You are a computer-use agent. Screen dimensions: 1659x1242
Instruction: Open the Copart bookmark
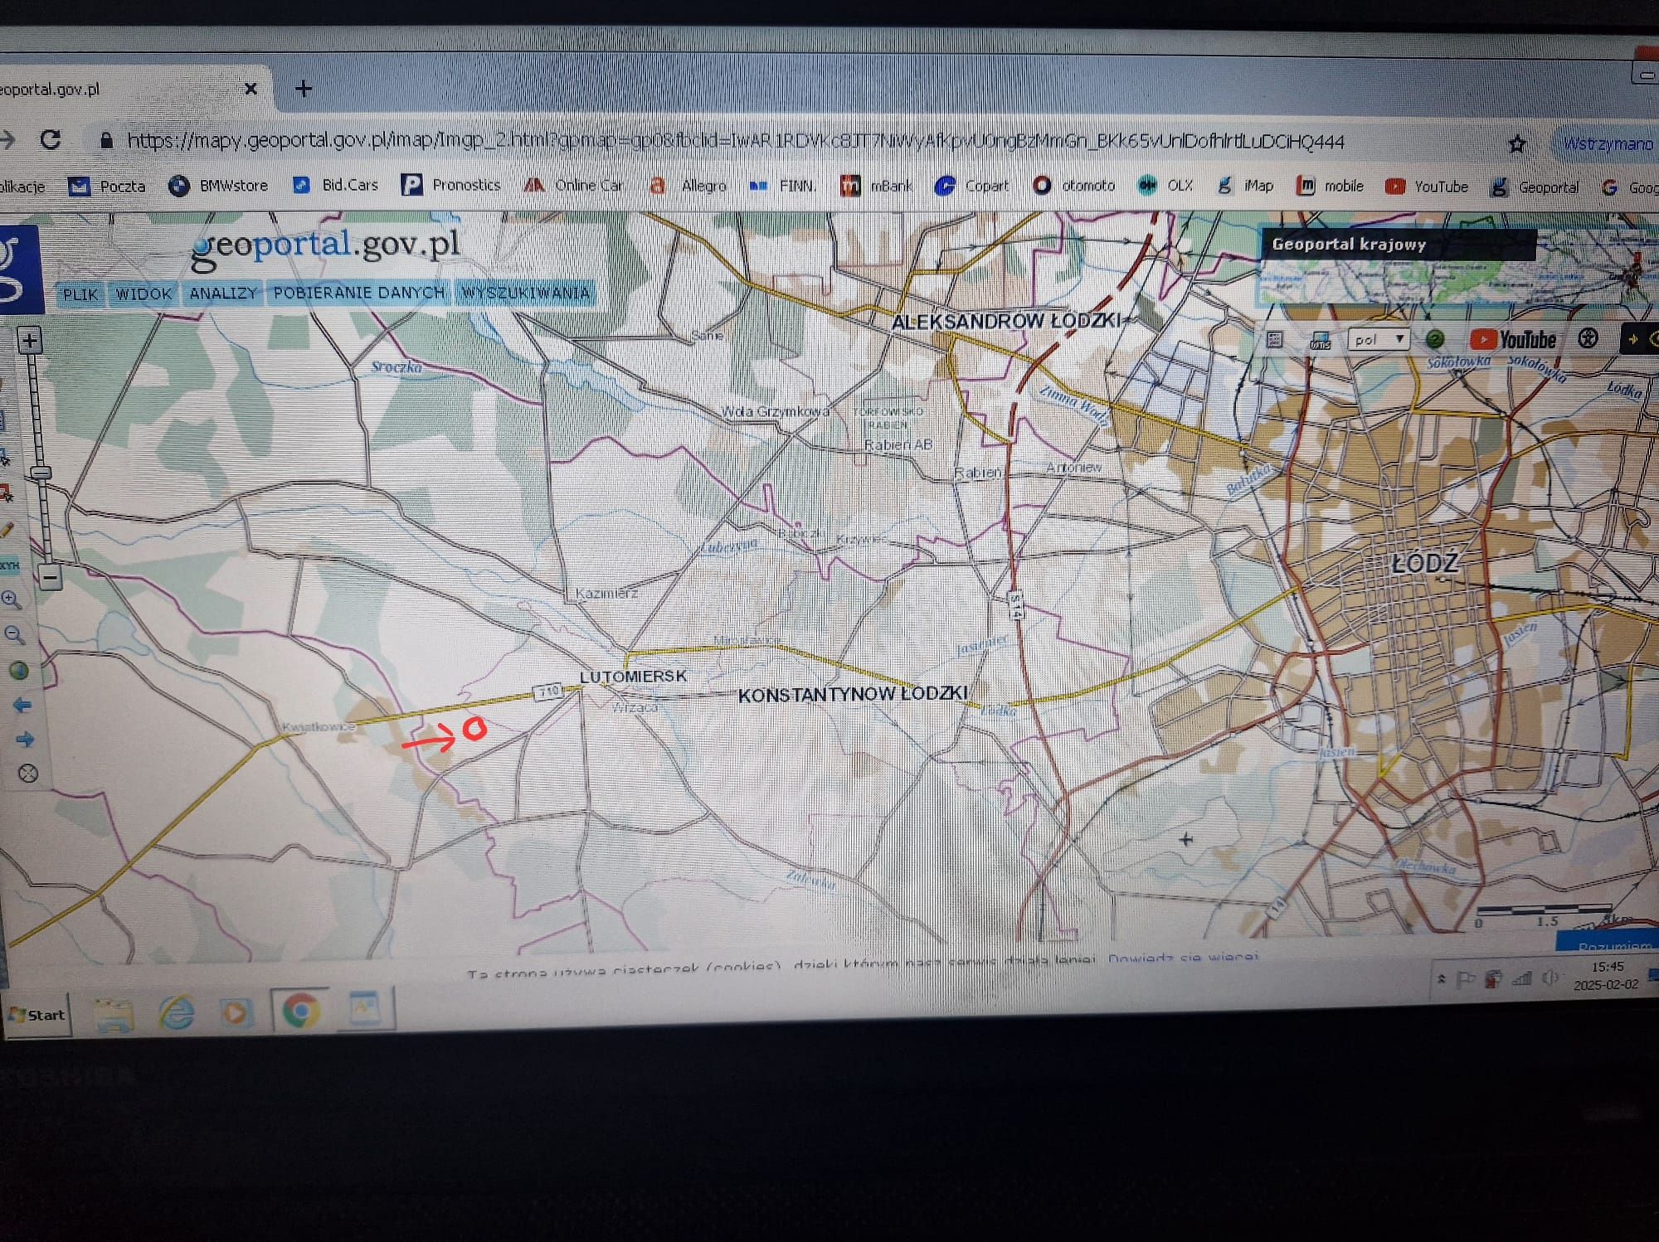[971, 186]
